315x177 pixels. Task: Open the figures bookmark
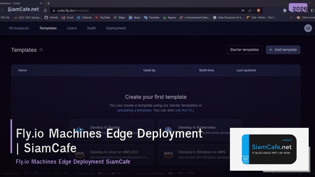pos(169,17)
